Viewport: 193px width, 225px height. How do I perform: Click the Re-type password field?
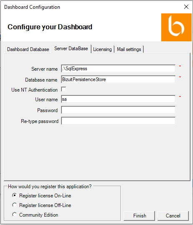click(118, 121)
